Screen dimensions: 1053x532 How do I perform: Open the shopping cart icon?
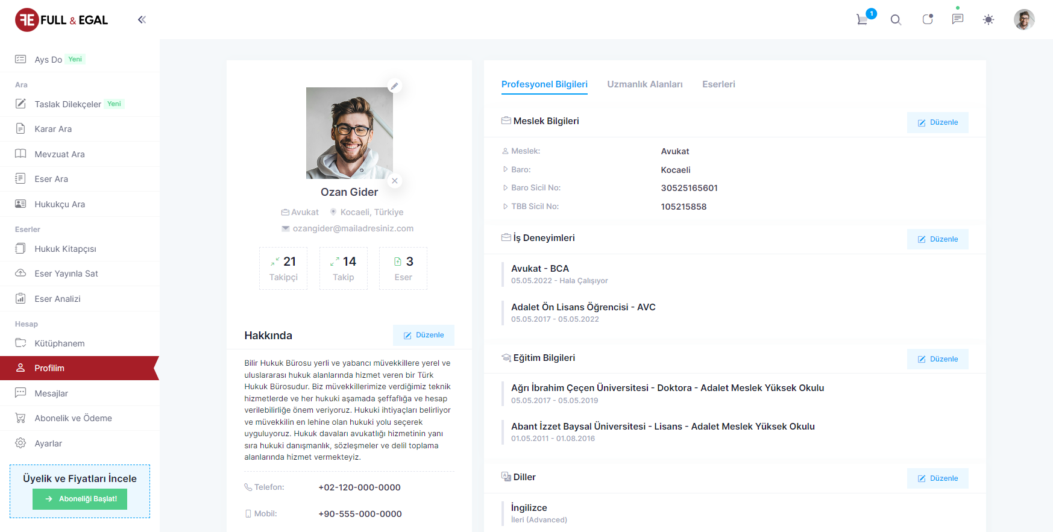click(863, 19)
